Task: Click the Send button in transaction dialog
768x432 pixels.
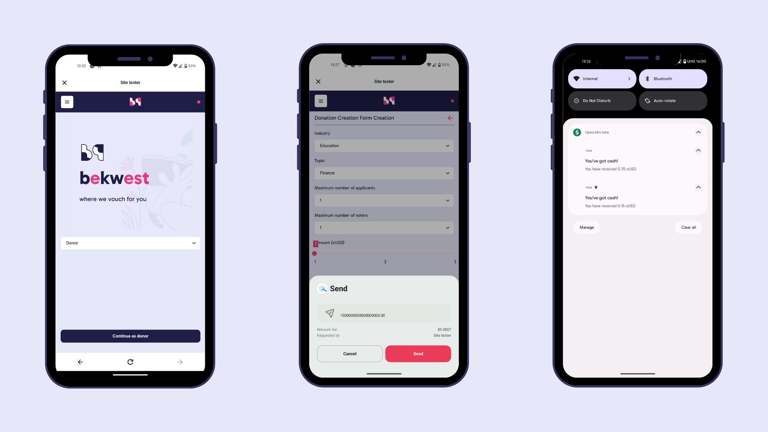Action: (x=418, y=354)
